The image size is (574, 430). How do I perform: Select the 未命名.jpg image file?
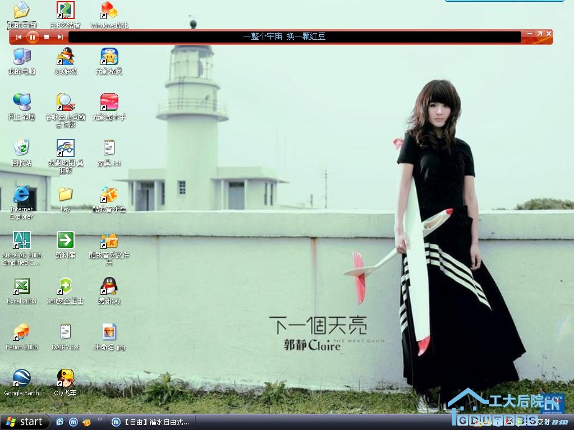tap(109, 332)
